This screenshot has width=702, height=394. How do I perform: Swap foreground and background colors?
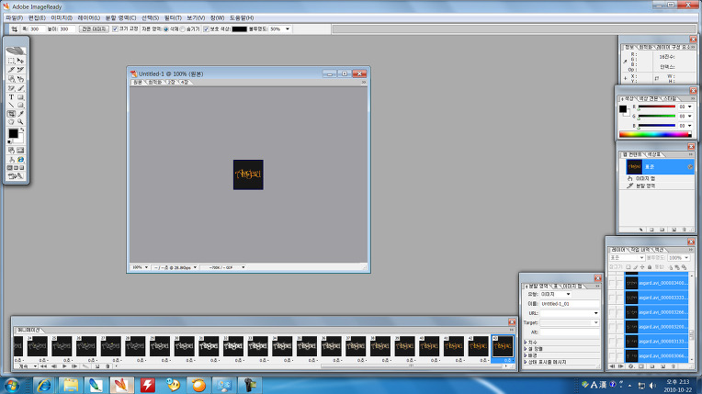click(22, 129)
